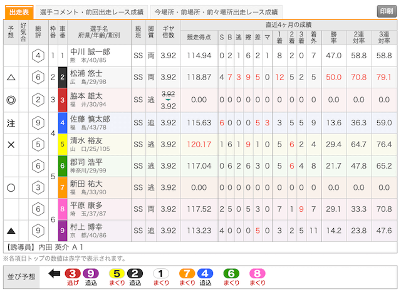
Task: Click the yellow circle 5 in lineup prediction
Action: [117, 273]
